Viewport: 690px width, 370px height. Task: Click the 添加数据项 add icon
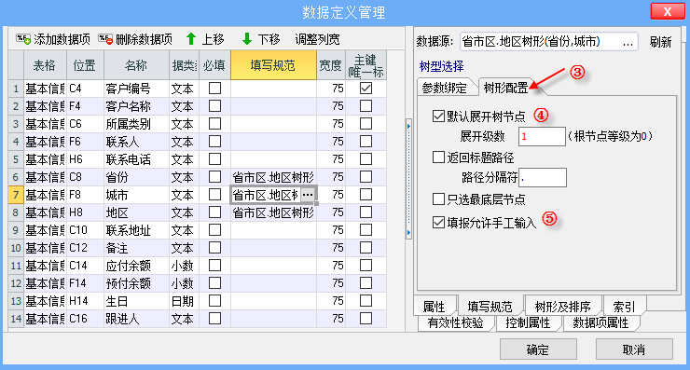pos(23,39)
